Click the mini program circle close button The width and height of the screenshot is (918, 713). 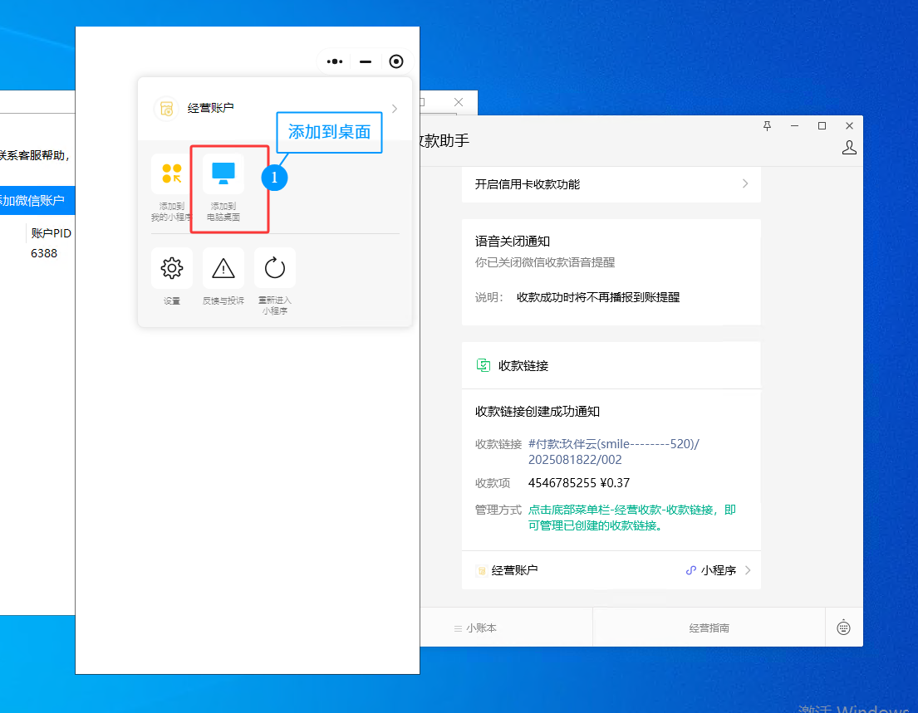coord(396,61)
